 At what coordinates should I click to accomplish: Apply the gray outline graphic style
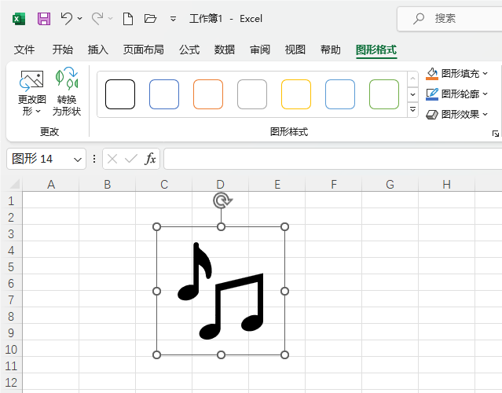[252, 94]
